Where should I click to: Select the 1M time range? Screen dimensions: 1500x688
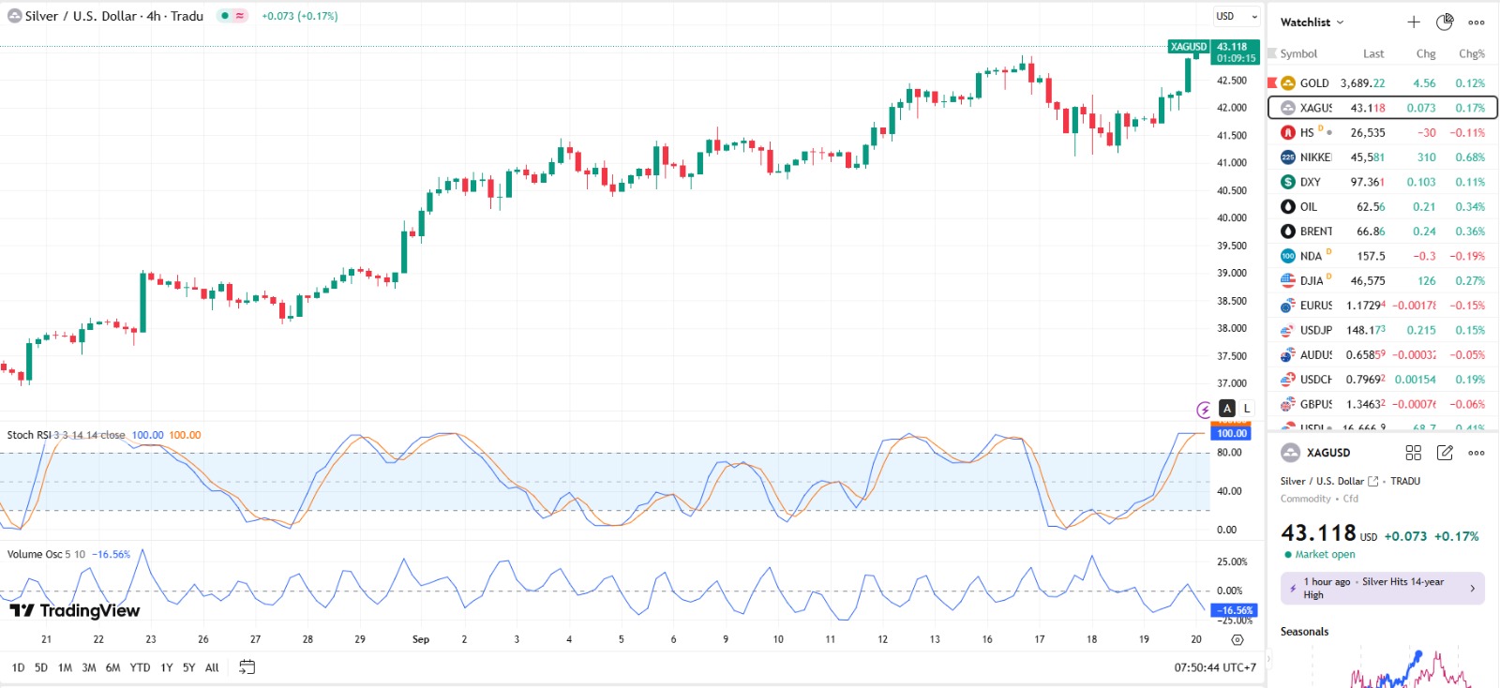click(x=65, y=667)
